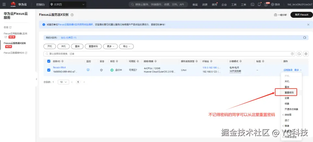Expand the 更多 batch actions dropdown
The height and width of the screenshot is (142, 313).
(110, 46)
